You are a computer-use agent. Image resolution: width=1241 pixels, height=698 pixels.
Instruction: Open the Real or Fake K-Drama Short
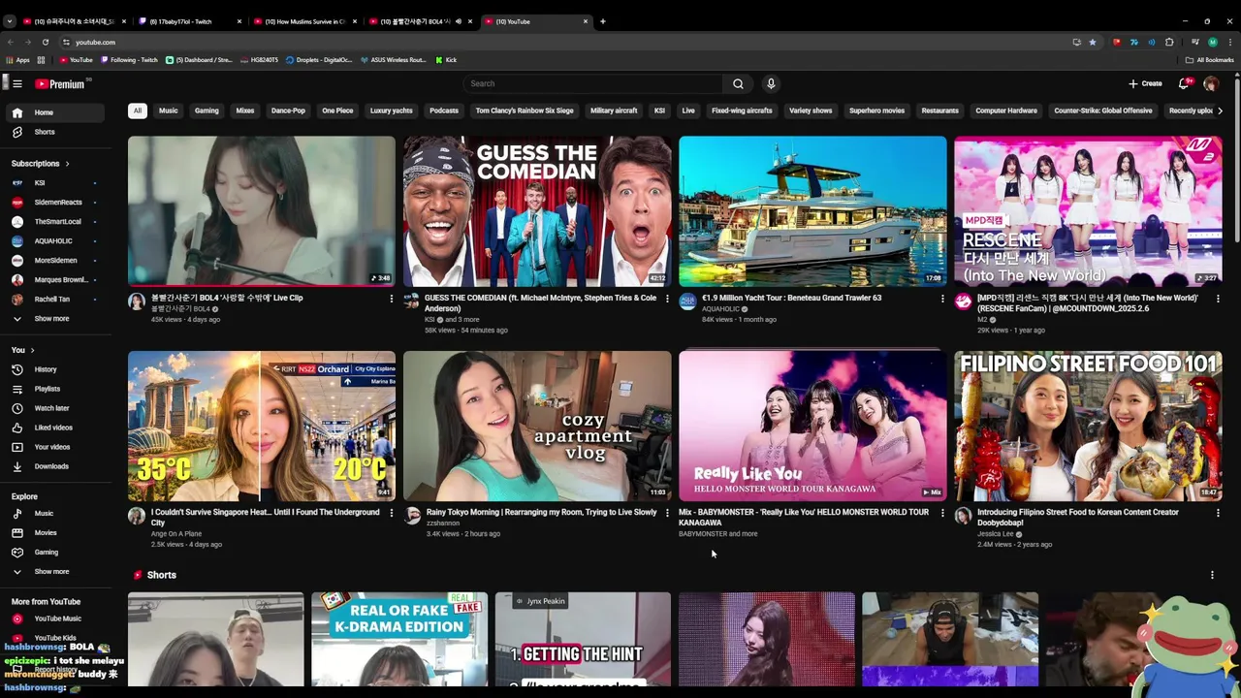coord(399,640)
